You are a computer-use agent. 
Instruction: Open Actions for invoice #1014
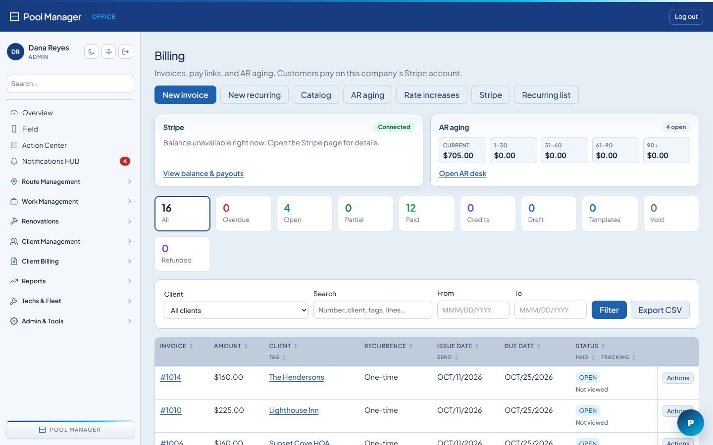[x=678, y=378]
